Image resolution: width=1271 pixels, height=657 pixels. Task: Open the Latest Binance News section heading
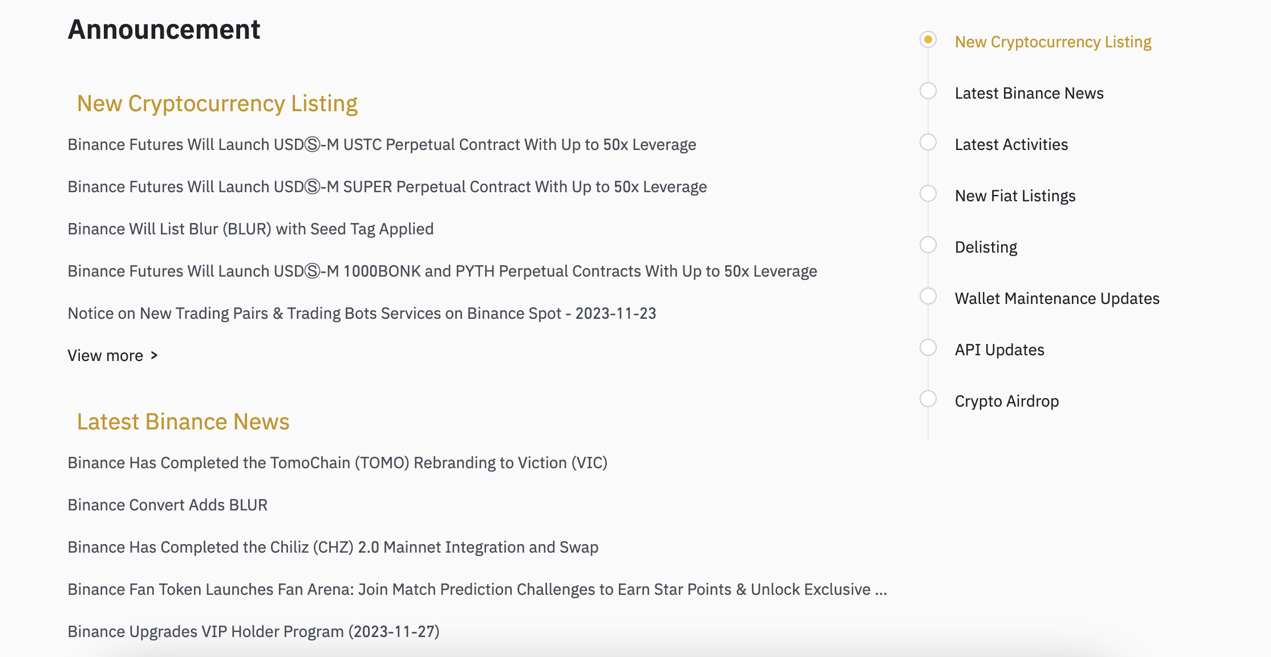pyautogui.click(x=184, y=421)
